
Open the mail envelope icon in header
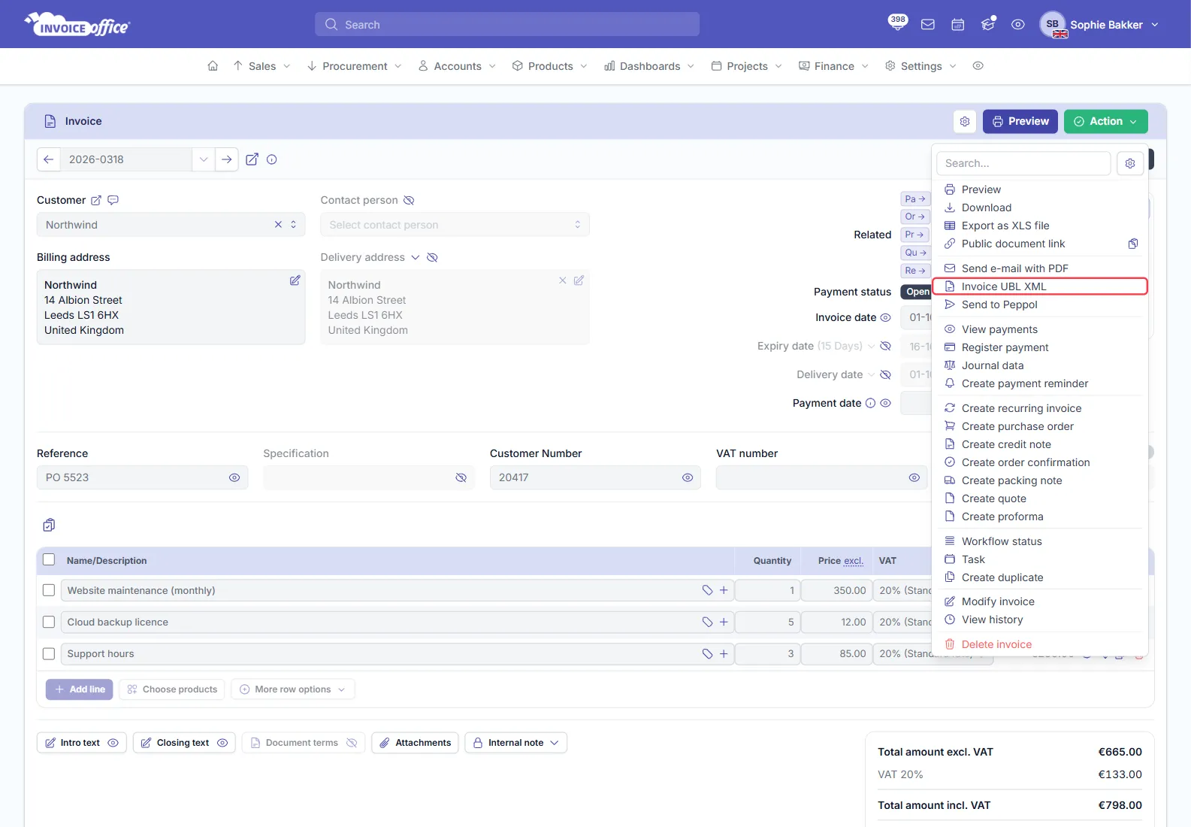tap(928, 25)
